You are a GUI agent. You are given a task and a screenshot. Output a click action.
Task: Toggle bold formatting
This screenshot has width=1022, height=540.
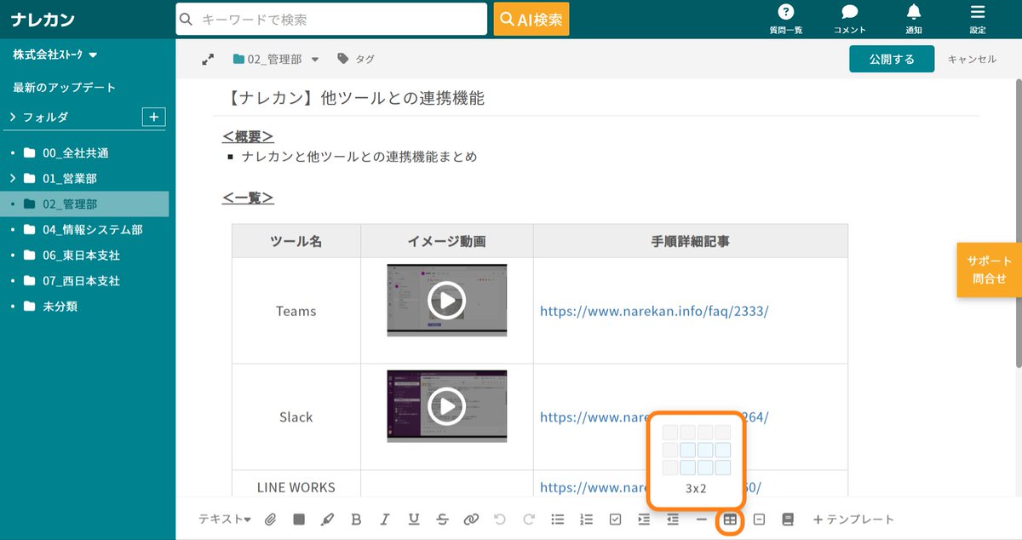click(x=356, y=519)
